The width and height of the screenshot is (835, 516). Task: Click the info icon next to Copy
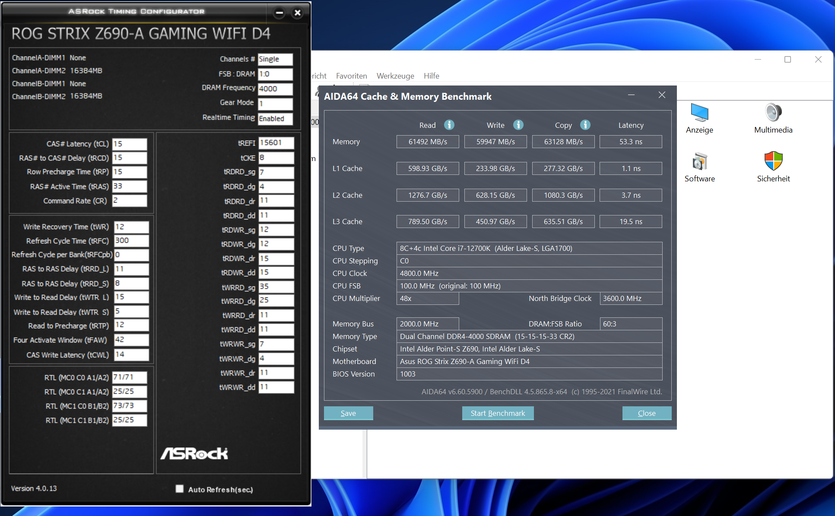[x=585, y=125]
